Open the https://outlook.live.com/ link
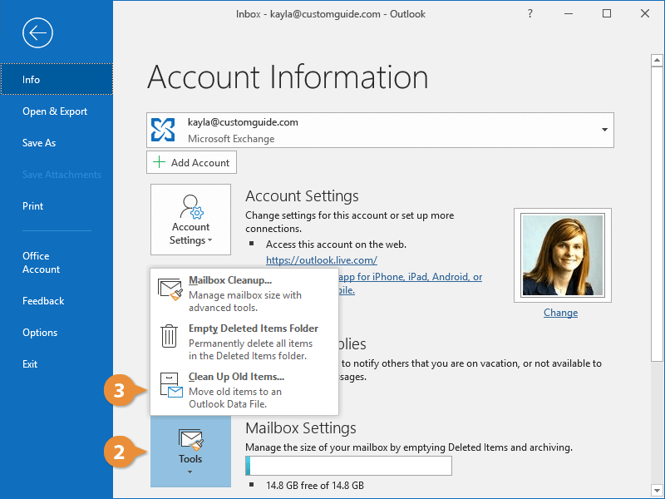Screen dimensions: 665x499 (322, 260)
